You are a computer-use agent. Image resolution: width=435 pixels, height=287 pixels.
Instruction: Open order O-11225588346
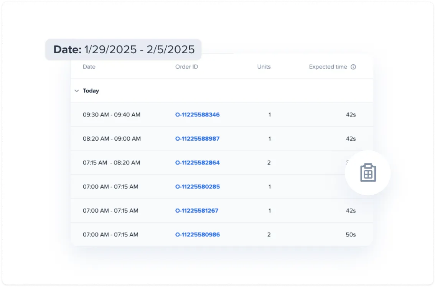(x=197, y=115)
